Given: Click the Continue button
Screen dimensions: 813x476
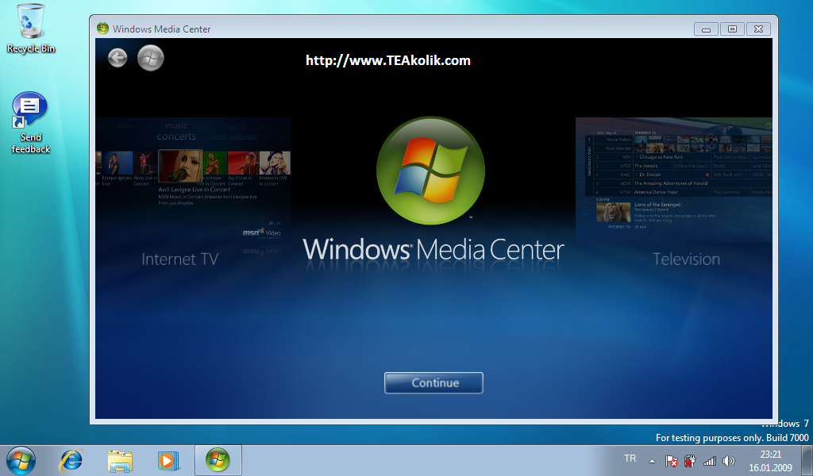Looking at the screenshot, I should coord(433,382).
